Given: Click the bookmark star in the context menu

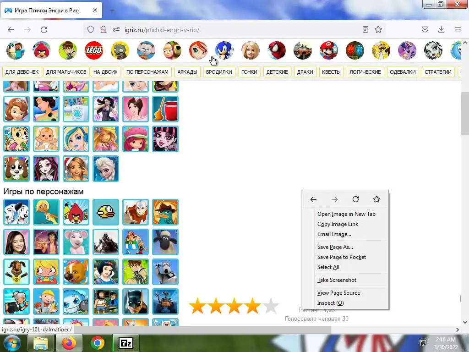Looking at the screenshot, I should coord(376,199).
